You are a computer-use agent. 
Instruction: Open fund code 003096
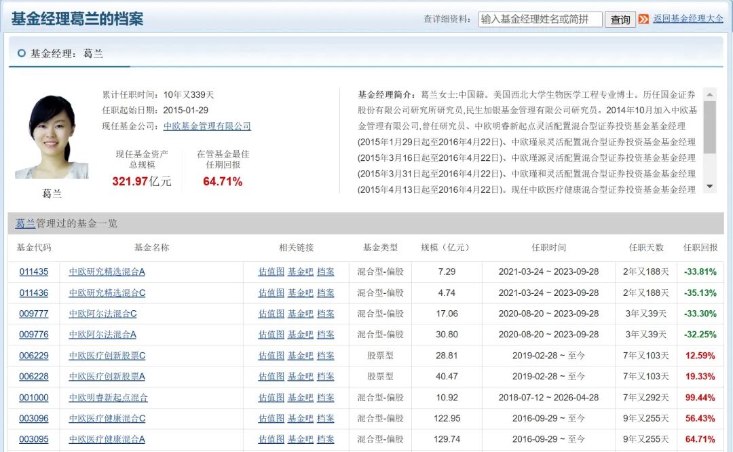coord(34,418)
